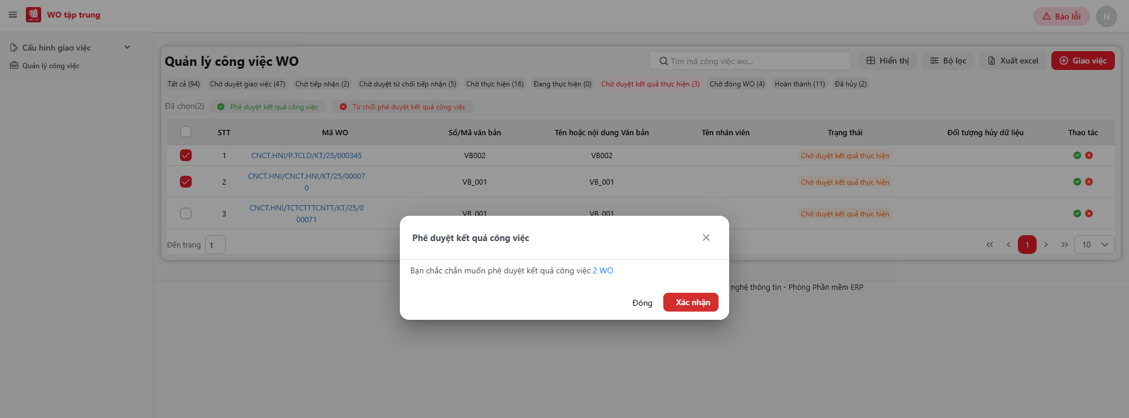Open Quản lý công việc sidebar item
Viewport: 1129px width, 418px height.
(45, 66)
